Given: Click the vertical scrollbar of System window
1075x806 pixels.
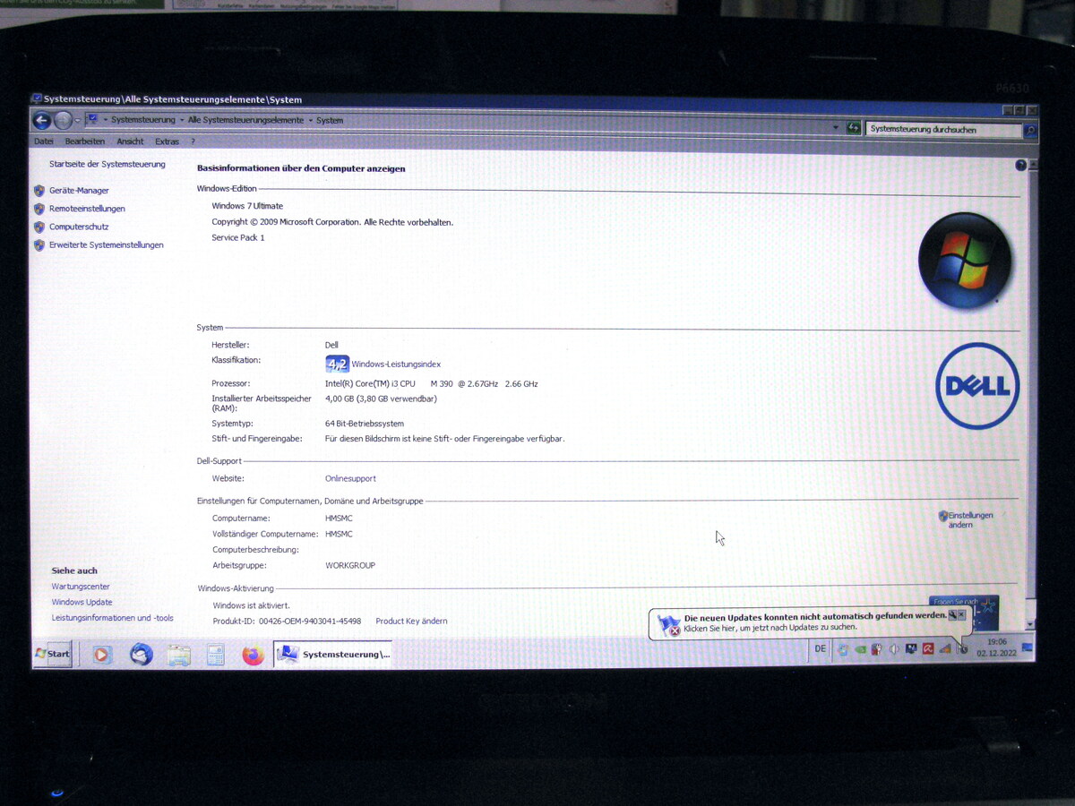Looking at the screenshot, I should pyautogui.click(x=1033, y=394).
